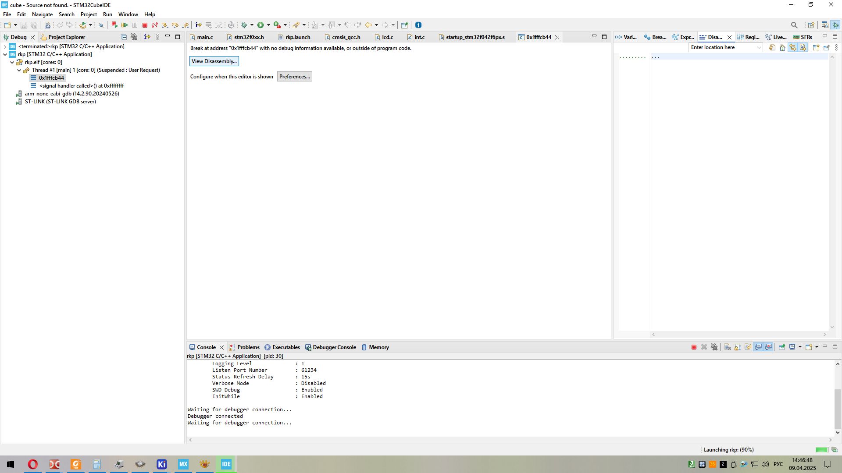Screen dimensions: 842x473
Task: Click the Launching rkp green progress indicator
Action: tap(822, 450)
